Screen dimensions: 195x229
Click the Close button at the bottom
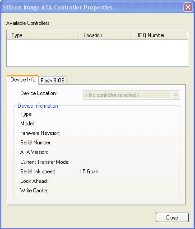172,218
